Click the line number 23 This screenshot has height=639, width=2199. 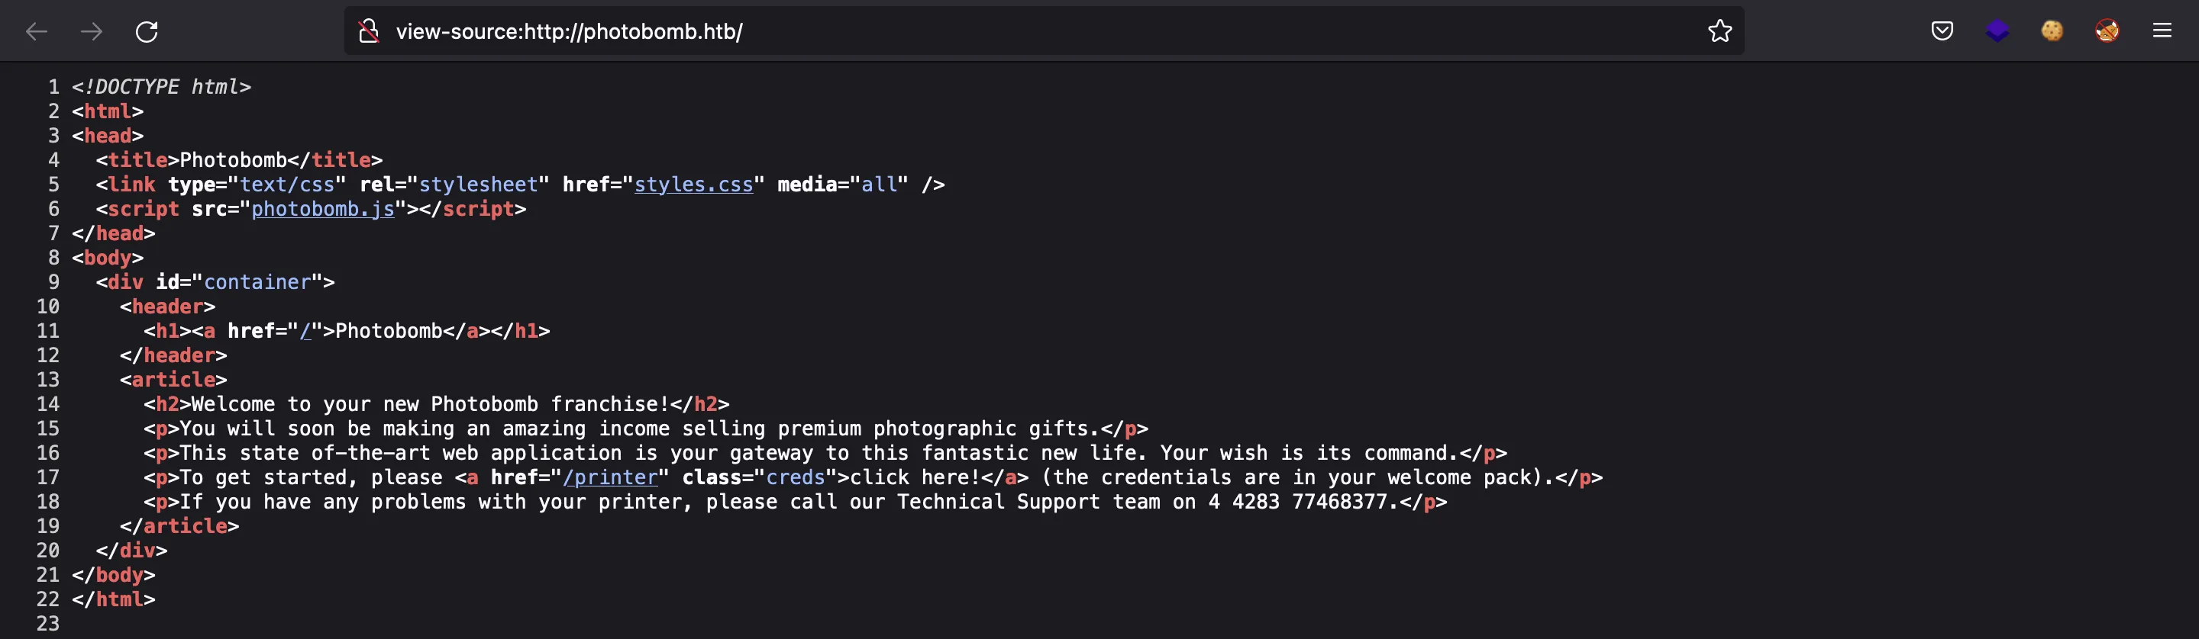[x=48, y=624]
